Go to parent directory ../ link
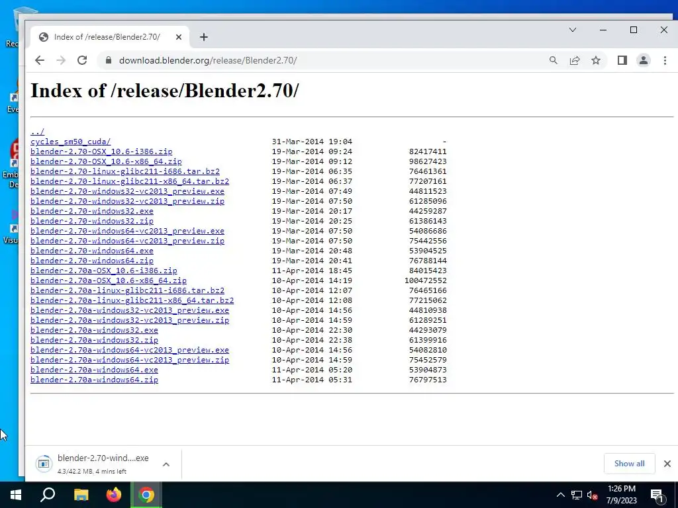This screenshot has width=678, height=508. click(38, 132)
